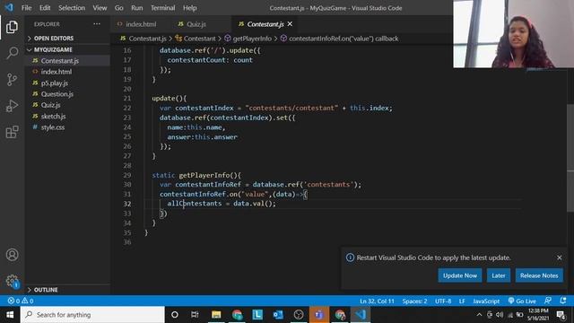This screenshot has width=574, height=323.
Task: Switch to the Quiz.js editor tab
Action: click(196, 24)
